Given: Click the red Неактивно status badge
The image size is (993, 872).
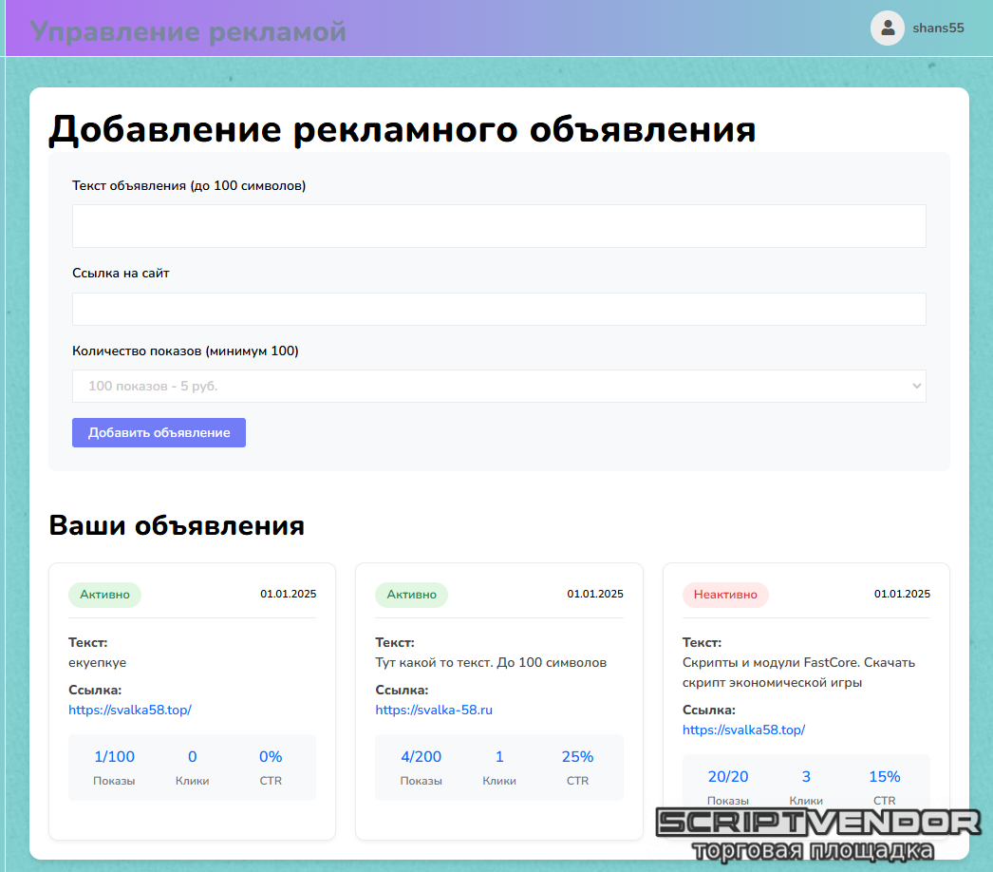Looking at the screenshot, I should click(725, 595).
